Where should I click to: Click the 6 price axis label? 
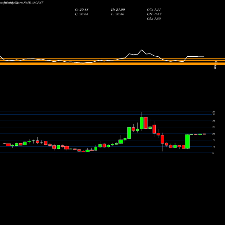[x=213, y=153]
